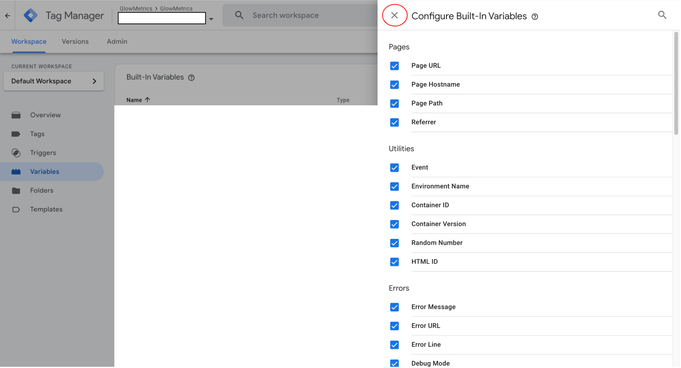The image size is (681, 368).
Task: Toggle the Container ID checkbox
Action: pos(395,205)
